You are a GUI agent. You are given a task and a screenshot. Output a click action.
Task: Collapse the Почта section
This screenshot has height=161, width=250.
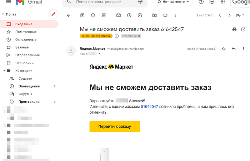tap(3, 14)
